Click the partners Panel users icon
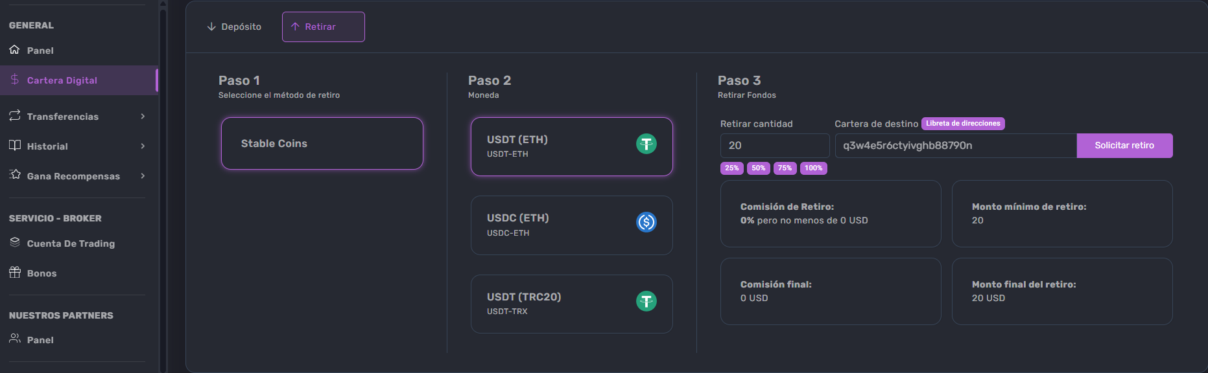The width and height of the screenshot is (1208, 373). click(x=14, y=338)
